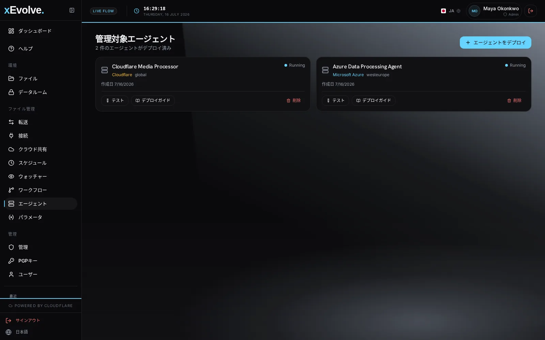Click the key icon beside PGPキー
This screenshot has width=545, height=340.
pyautogui.click(x=11, y=261)
